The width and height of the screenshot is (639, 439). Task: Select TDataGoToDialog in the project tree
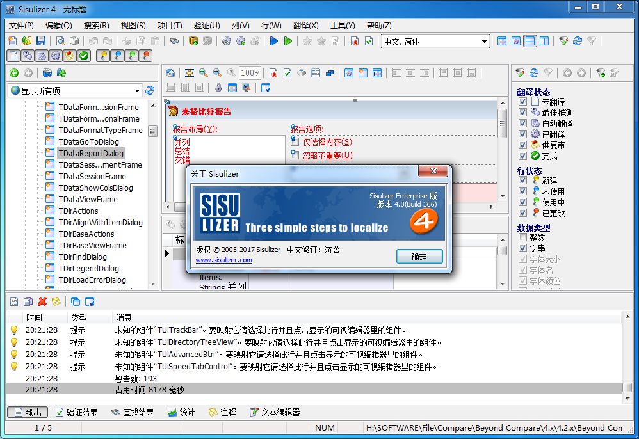coord(89,141)
